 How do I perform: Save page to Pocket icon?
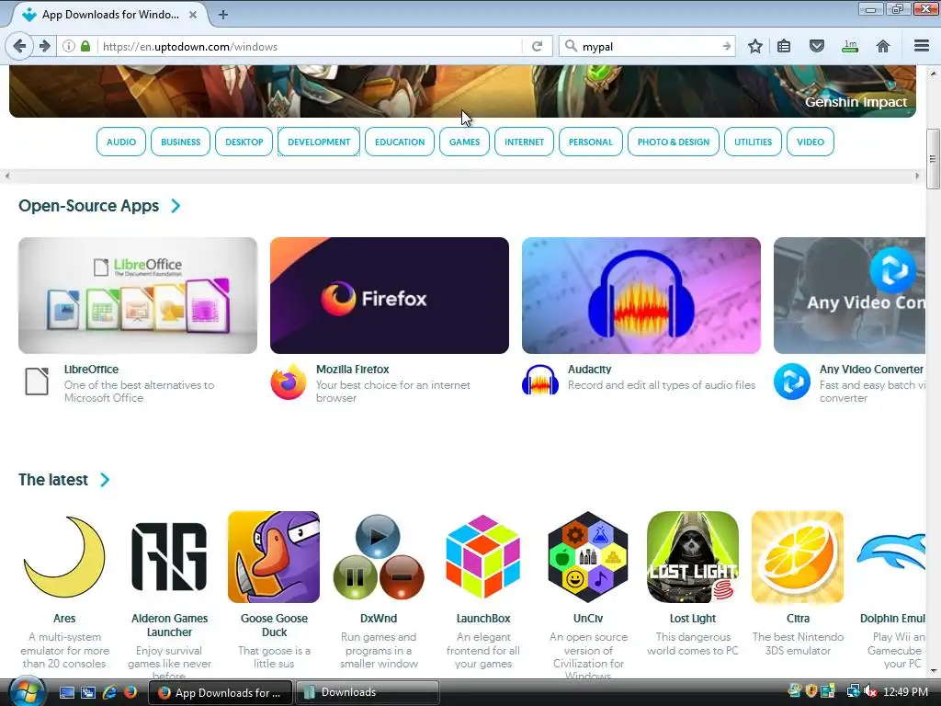coord(817,46)
